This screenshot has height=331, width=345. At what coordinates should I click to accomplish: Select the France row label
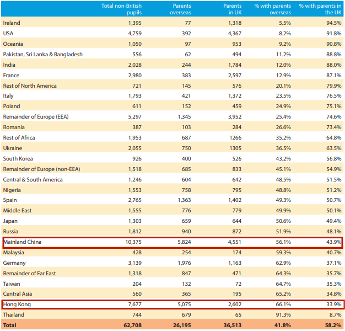pyautogui.click(x=11, y=76)
